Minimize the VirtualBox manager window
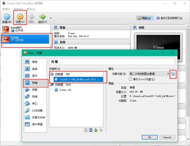190x146 pixels. click(x=165, y=3)
